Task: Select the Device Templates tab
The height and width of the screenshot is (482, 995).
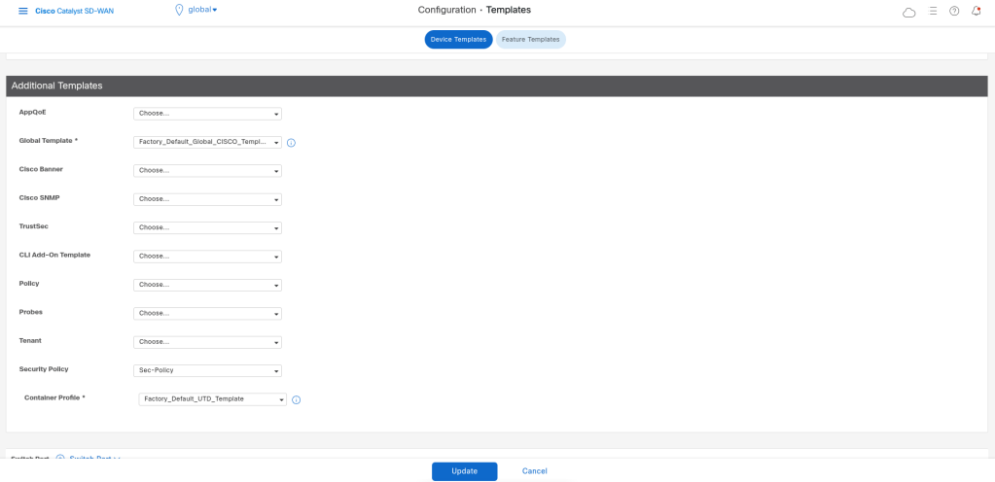Action: pos(458,39)
